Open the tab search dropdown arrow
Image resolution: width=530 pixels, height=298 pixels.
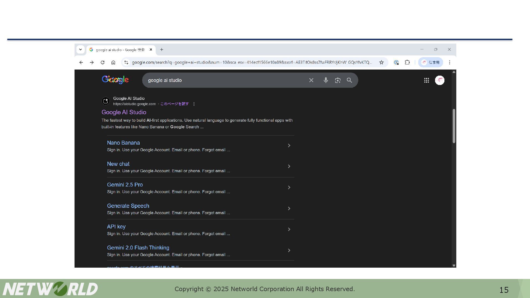click(x=80, y=50)
